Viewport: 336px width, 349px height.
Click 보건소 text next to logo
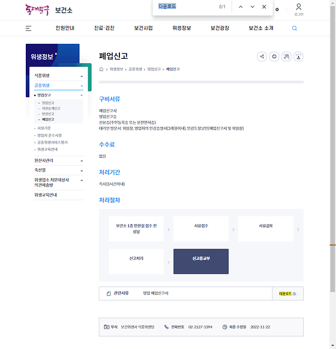(64, 10)
